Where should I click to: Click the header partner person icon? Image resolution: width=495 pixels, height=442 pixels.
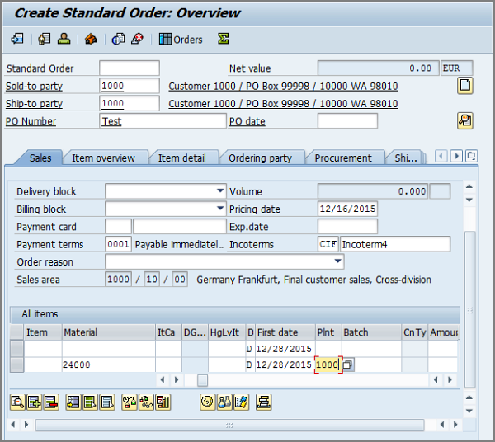pos(64,39)
